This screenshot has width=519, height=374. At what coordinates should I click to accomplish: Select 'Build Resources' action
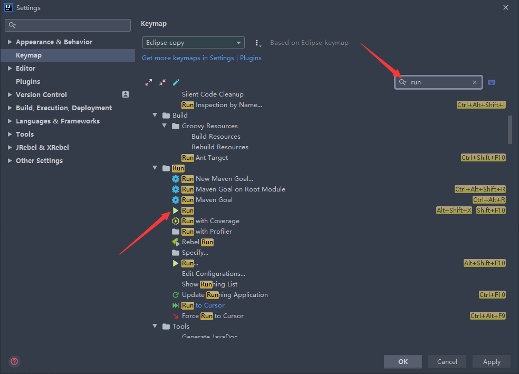point(216,137)
